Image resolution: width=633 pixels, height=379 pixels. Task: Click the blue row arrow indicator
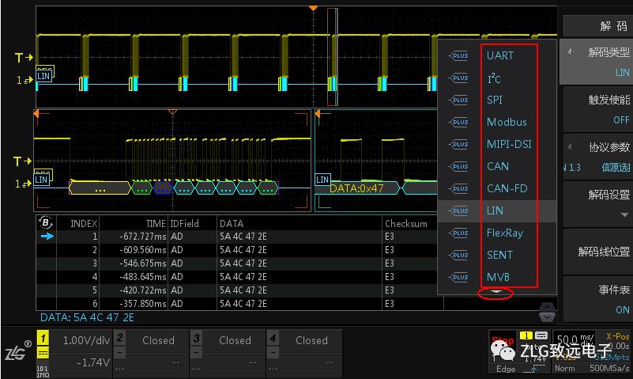(x=47, y=237)
